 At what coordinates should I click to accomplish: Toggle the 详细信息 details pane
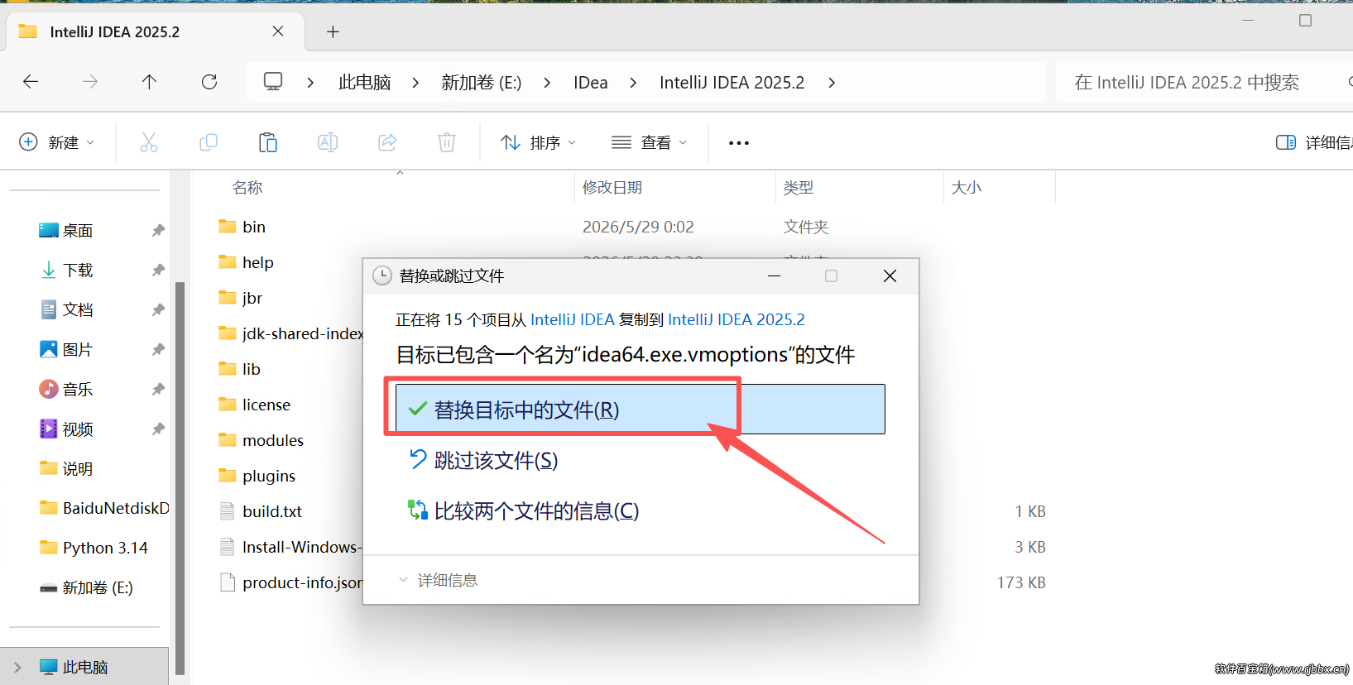pyautogui.click(x=1313, y=142)
